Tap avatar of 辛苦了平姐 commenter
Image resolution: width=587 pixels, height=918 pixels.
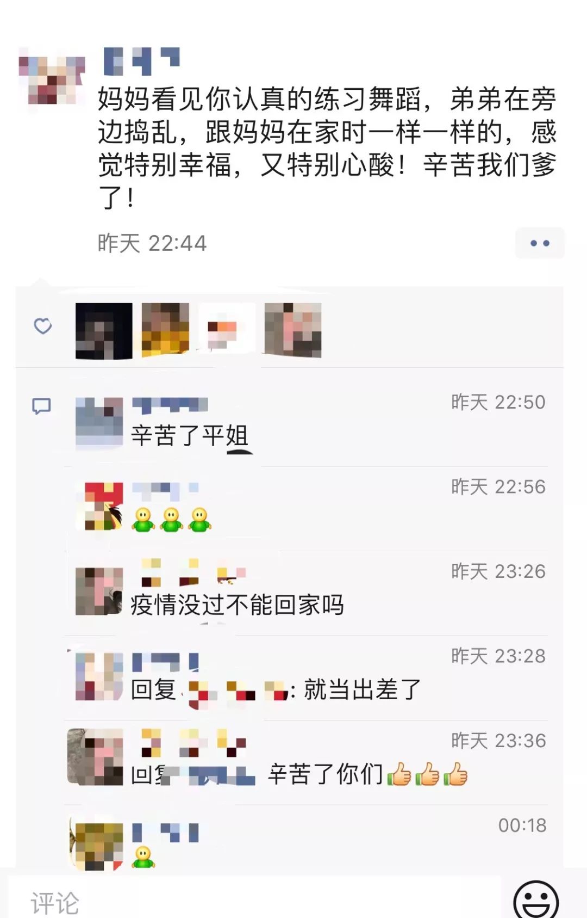coord(99,423)
